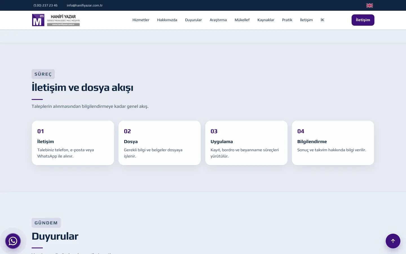Select card 01 İletişim
The height and width of the screenshot is (254, 406).
point(73,143)
